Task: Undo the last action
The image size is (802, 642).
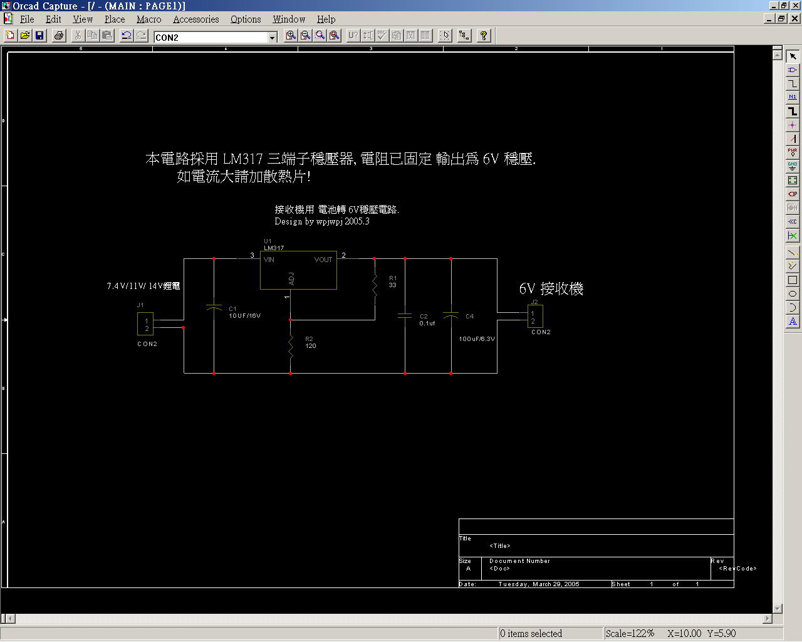Action: [127, 36]
